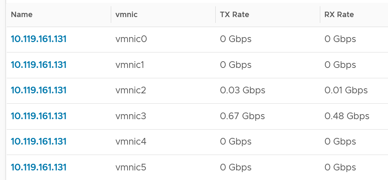Click the 0.48 Gbps RX rate value

[x=347, y=116]
